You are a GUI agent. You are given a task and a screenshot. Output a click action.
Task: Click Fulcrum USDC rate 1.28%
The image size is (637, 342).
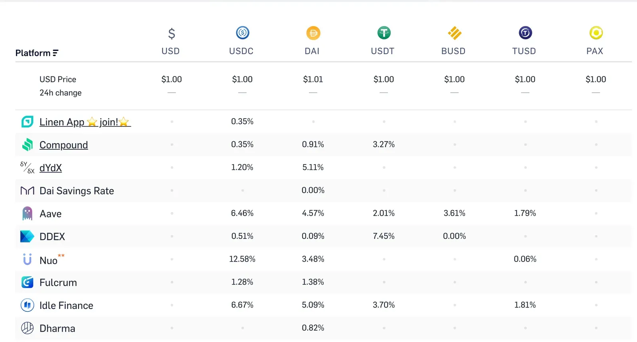point(242,282)
